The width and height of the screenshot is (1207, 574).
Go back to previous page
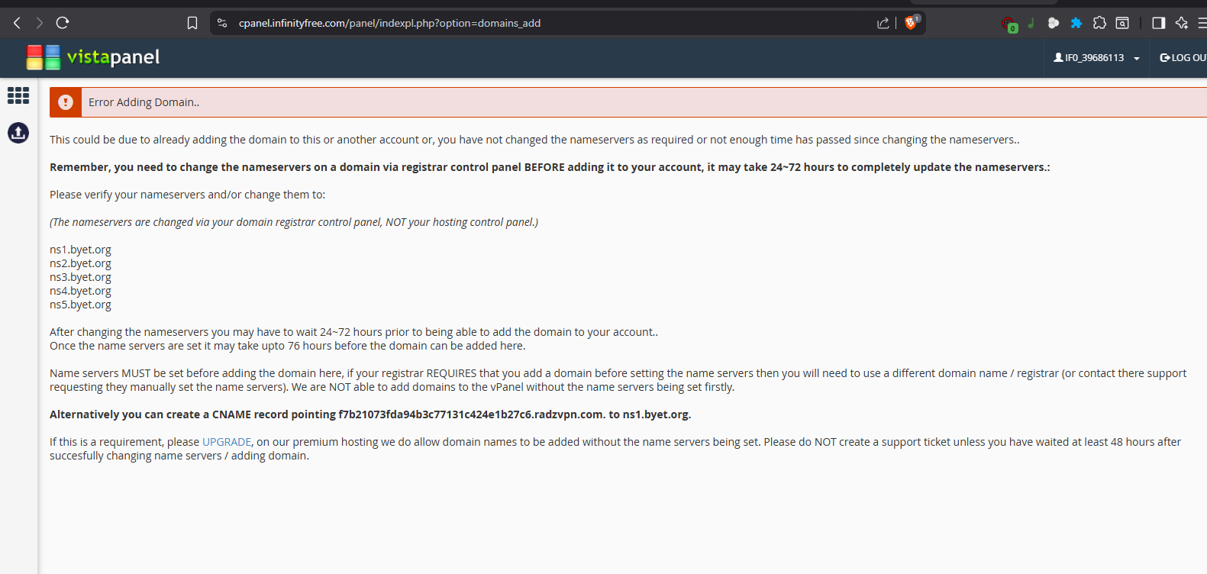[17, 23]
